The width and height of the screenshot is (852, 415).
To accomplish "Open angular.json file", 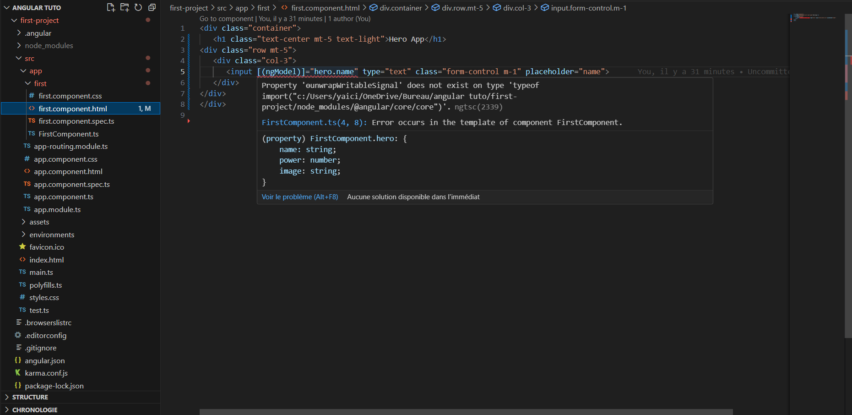I will tap(44, 360).
